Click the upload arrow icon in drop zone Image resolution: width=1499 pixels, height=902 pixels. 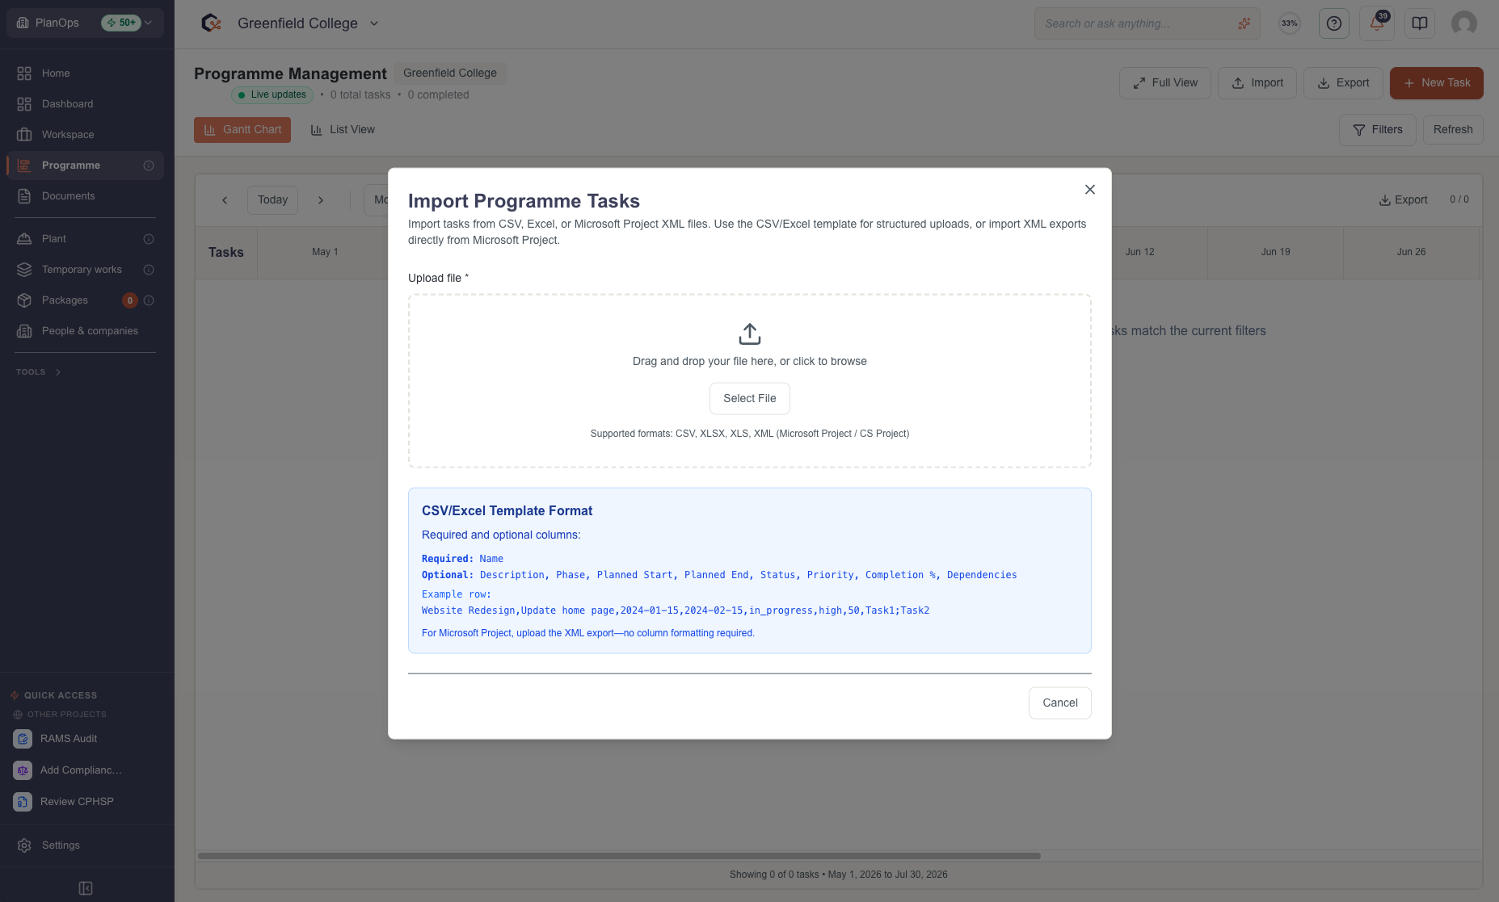(x=749, y=334)
